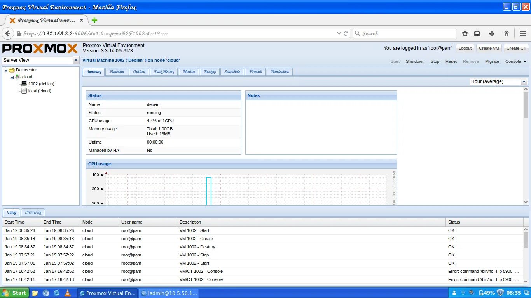Collapse the cloud node in the tree

tap(12, 77)
